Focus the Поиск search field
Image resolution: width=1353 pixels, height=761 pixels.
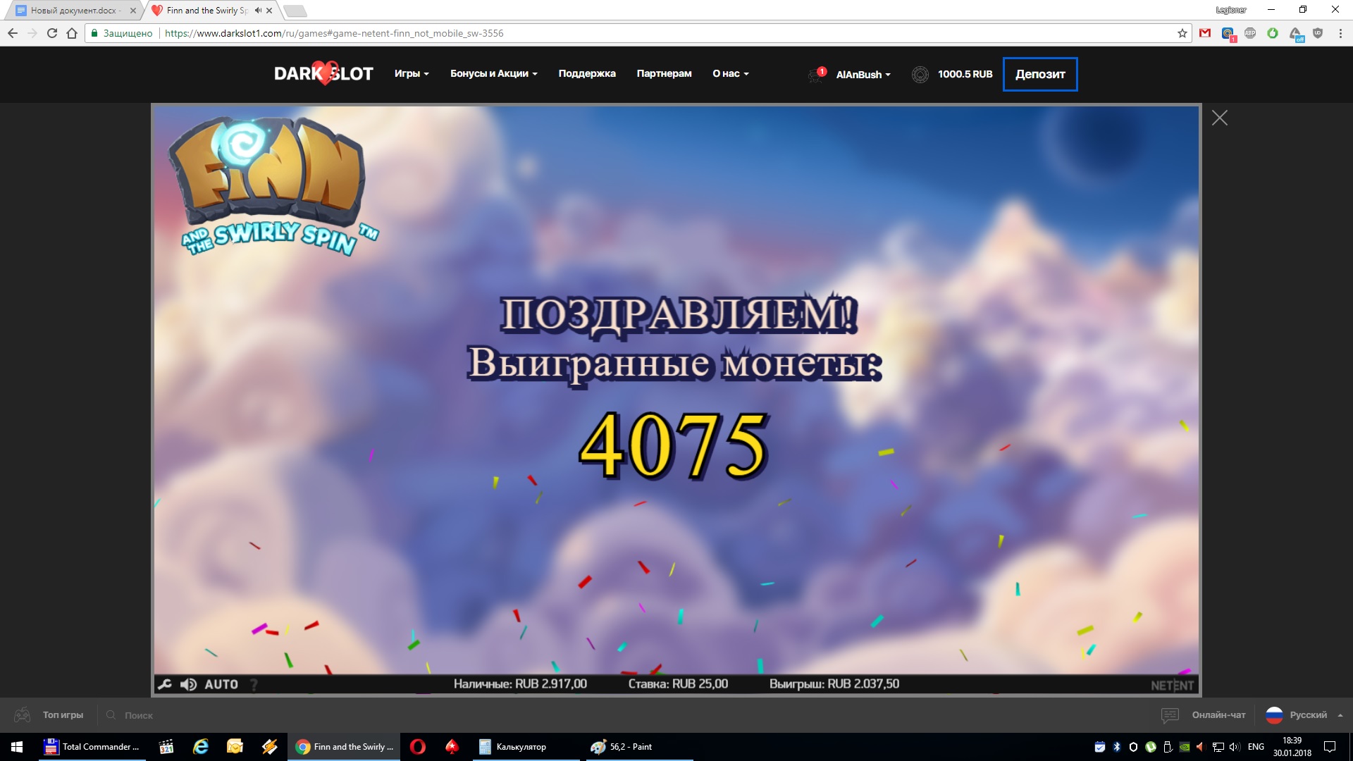pos(138,715)
